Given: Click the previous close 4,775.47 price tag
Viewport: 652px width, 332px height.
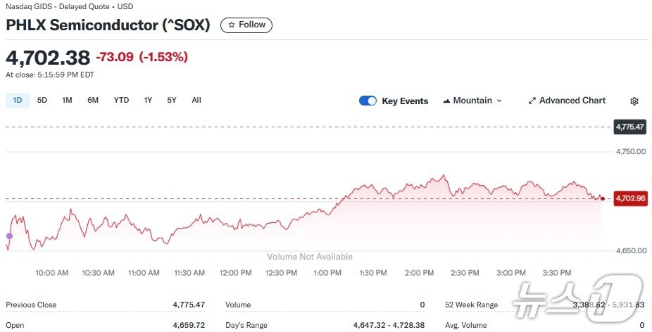Looking at the screenshot, I should [629, 127].
